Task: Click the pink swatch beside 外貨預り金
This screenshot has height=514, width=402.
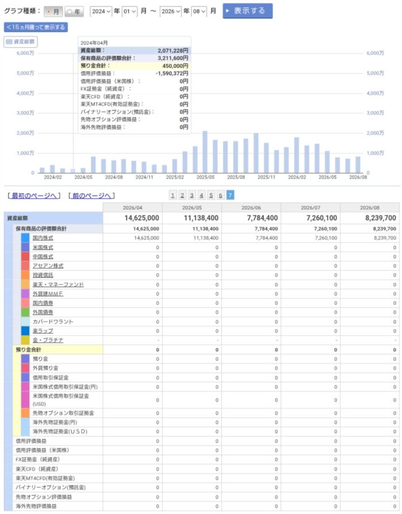Action: pos(25,368)
